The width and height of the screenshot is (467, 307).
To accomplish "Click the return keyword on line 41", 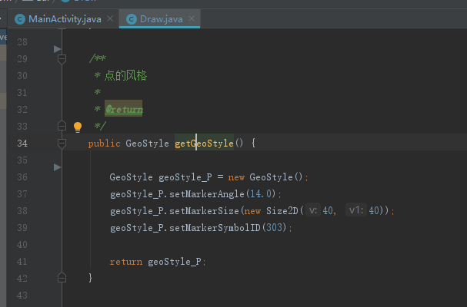I will click(126, 262).
